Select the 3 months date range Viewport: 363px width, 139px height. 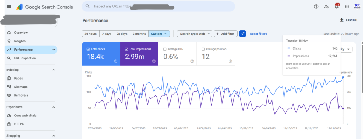pos(139,34)
